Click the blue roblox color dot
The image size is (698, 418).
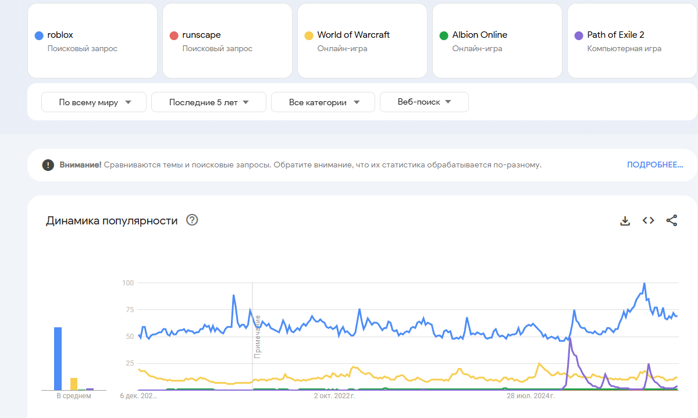[x=39, y=35]
